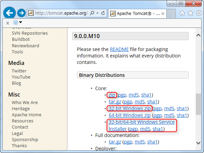Viewport: 204px width, 153px height.
Task: Open the Twitter media link
Action: click(x=19, y=71)
